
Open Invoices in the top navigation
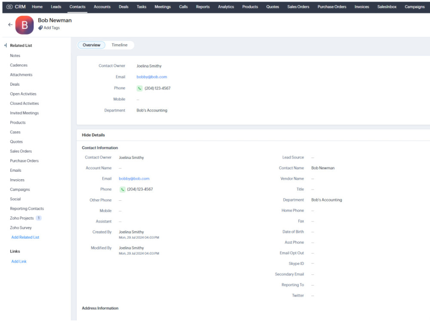click(362, 6)
